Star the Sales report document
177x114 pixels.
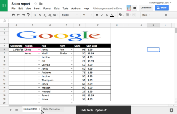pos(35,4)
